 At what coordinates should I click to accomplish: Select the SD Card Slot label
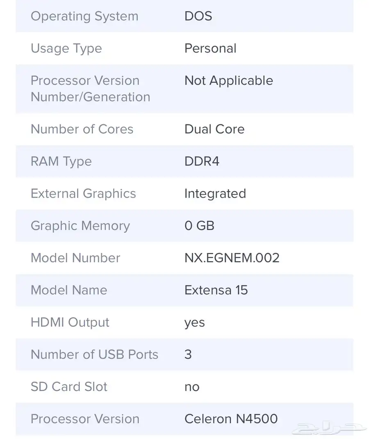[x=69, y=387]
